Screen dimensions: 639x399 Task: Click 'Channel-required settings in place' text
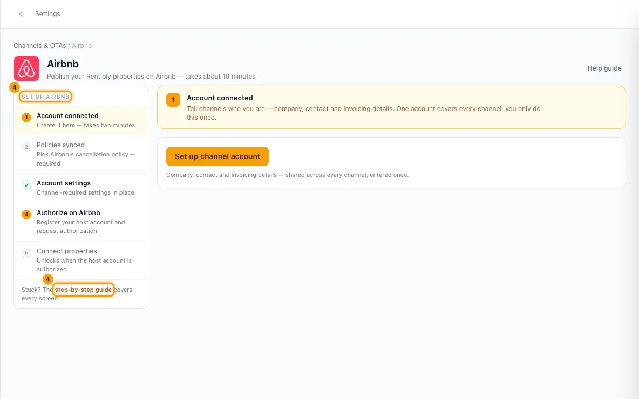tap(86, 192)
